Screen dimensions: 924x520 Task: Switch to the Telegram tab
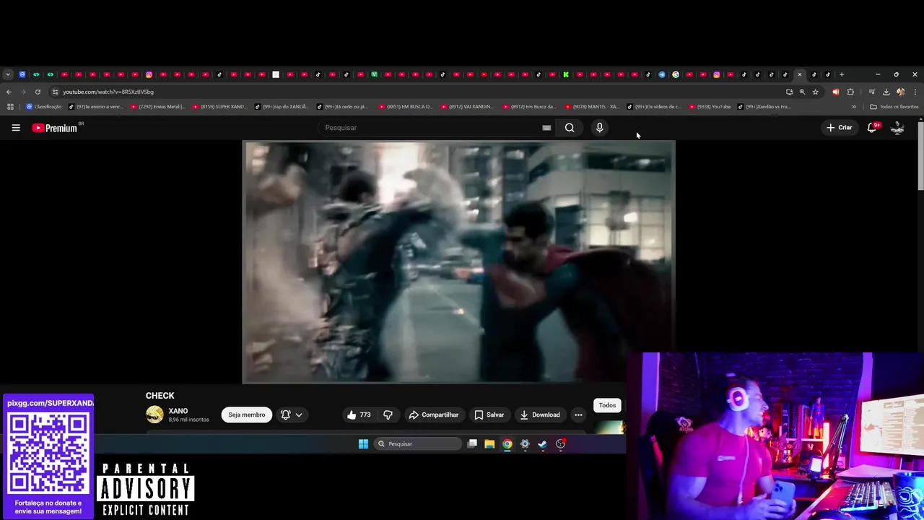click(x=662, y=74)
